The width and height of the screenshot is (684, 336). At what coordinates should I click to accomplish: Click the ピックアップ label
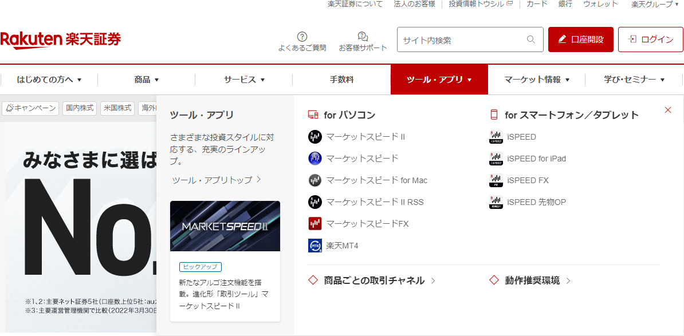click(201, 266)
